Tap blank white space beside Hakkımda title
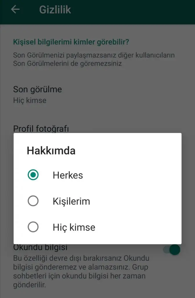The width and height of the screenshot is (195, 298). 127,150
